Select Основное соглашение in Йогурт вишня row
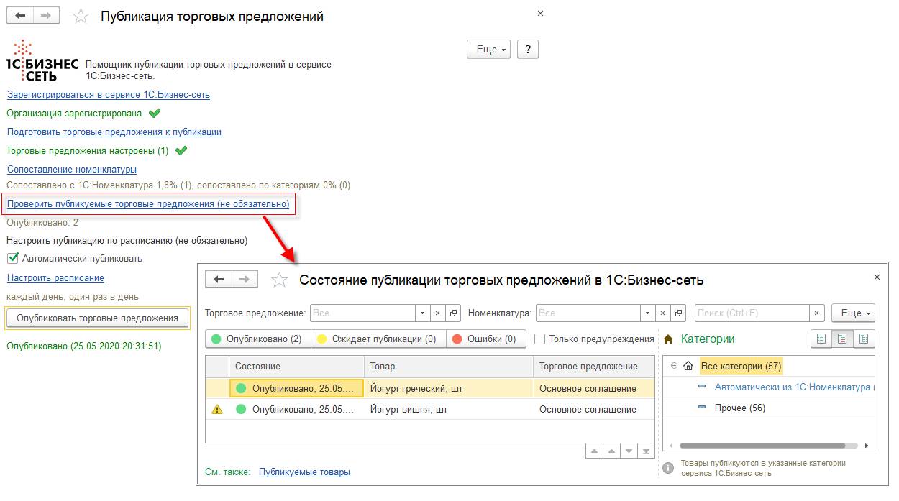The image size is (899, 501). coord(594,410)
